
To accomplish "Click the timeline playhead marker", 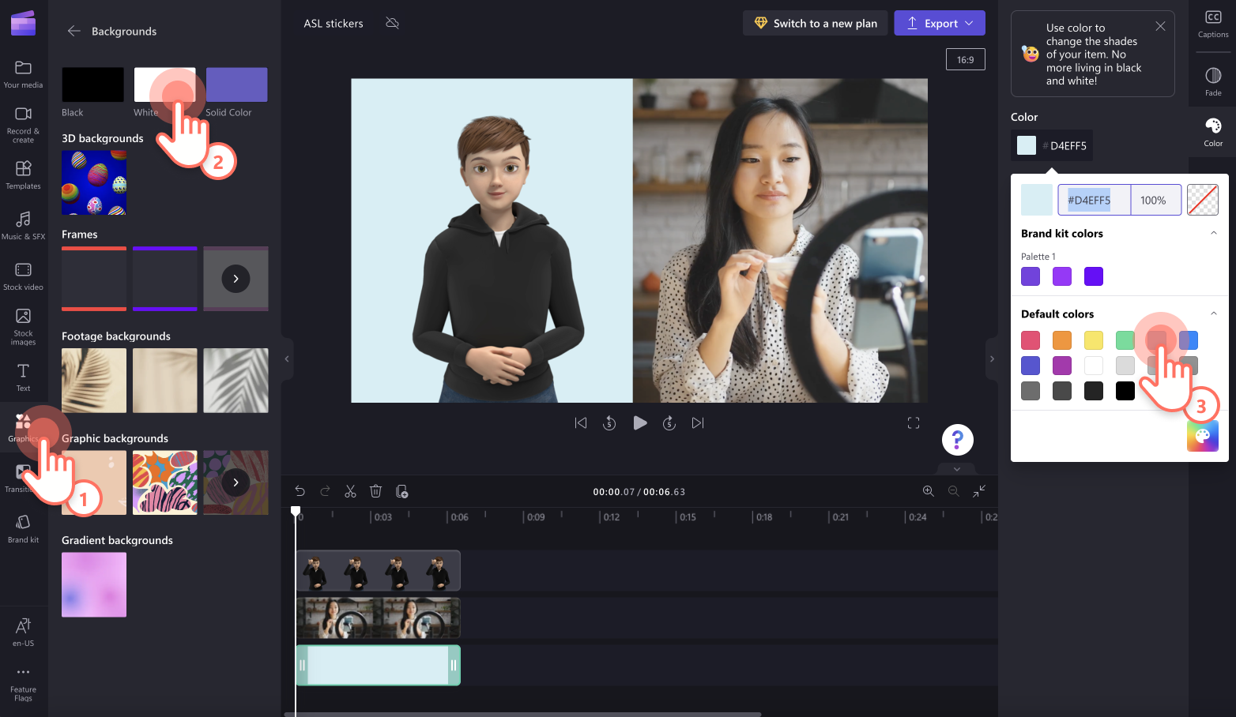I will [x=296, y=512].
